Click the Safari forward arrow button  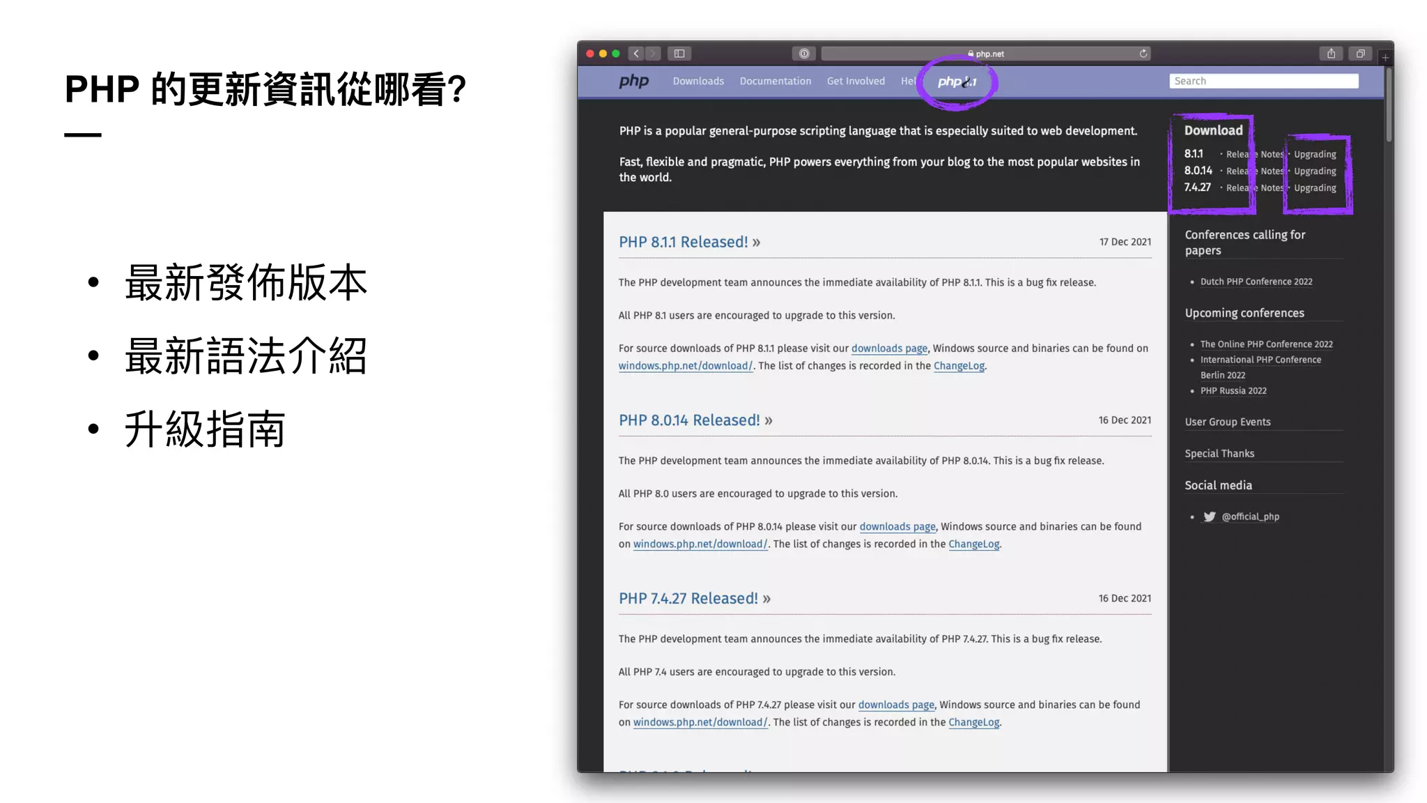(653, 54)
